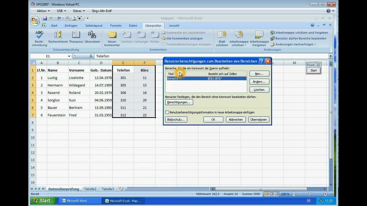Click Alle Kommentare anzeigen
This screenshot has width=367, height=206.
click(x=182, y=38)
